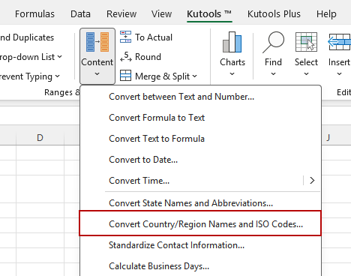Click the Find magnifier icon

click(x=273, y=42)
